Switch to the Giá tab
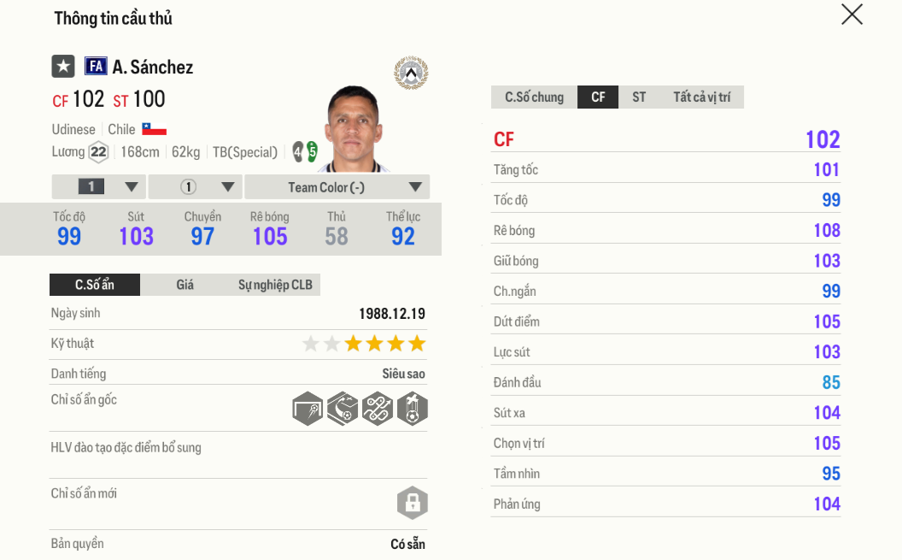This screenshot has width=902, height=560. (x=185, y=285)
